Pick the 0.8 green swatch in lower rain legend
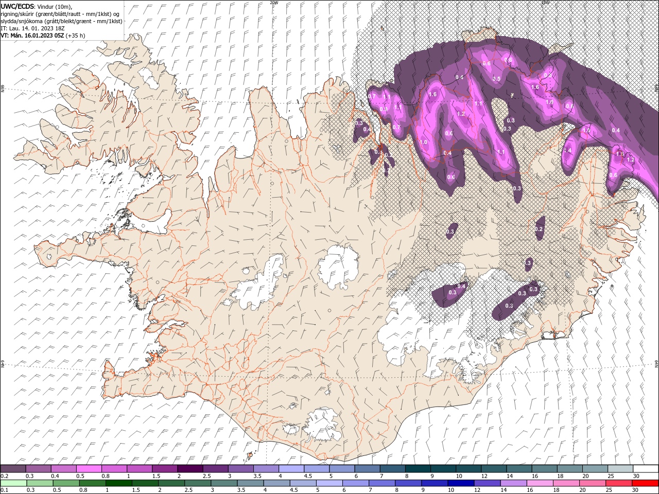Image resolution: width=659 pixels, height=494 pixels. click(x=93, y=483)
